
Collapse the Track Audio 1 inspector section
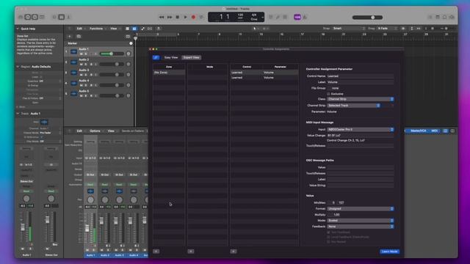pyautogui.click(x=18, y=114)
